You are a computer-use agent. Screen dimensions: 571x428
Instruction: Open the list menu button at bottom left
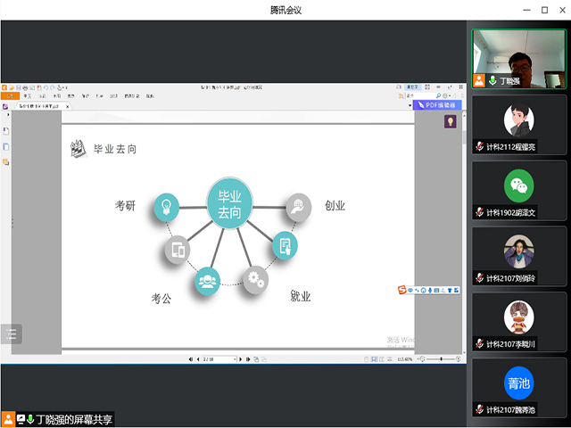12,333
